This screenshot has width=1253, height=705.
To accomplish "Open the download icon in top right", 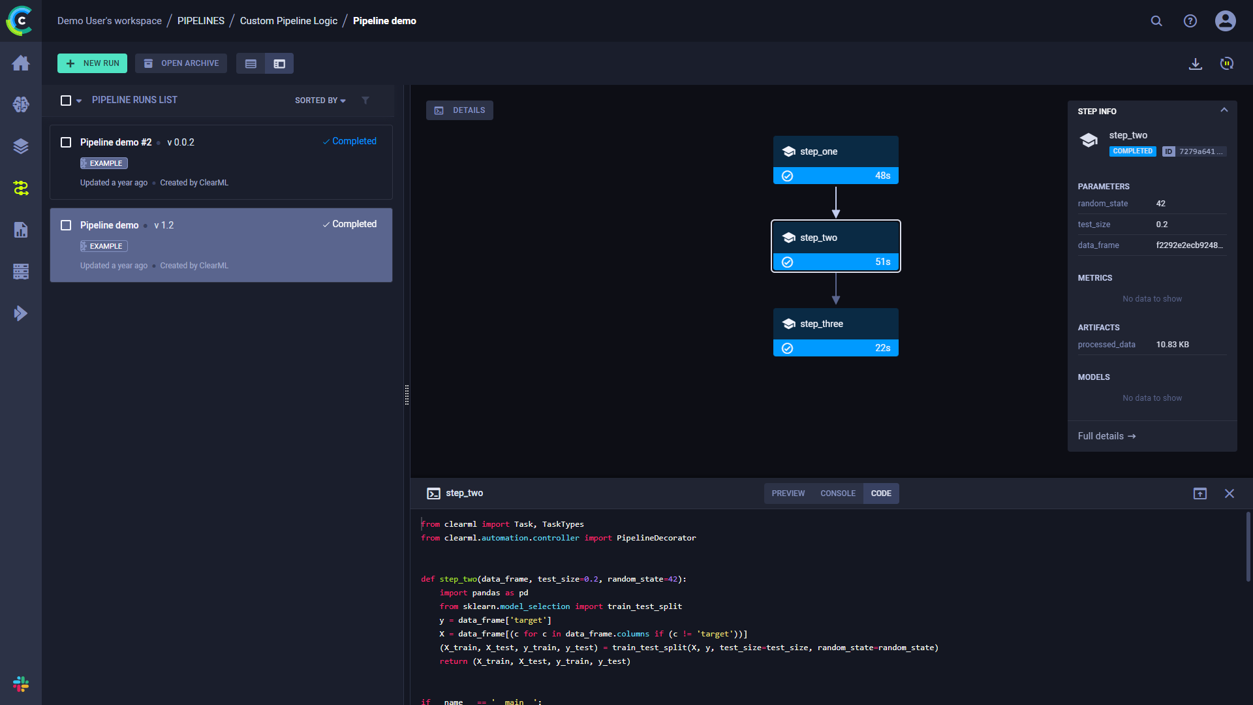I will (1196, 63).
